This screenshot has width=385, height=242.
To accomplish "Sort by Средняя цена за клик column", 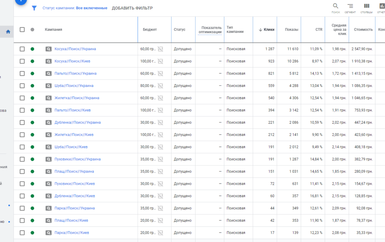I will (339, 30).
